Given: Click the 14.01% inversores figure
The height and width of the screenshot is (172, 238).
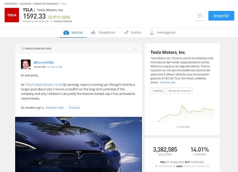Looking at the screenshot, I should pos(200,149).
